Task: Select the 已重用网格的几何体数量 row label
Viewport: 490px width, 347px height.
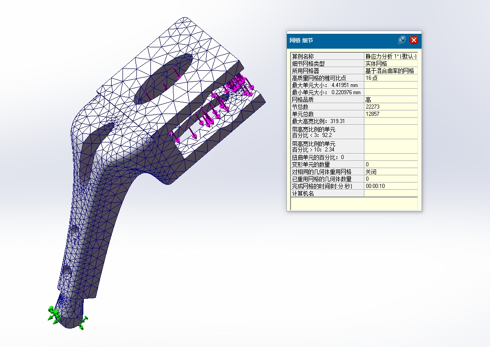Action: tap(327, 179)
